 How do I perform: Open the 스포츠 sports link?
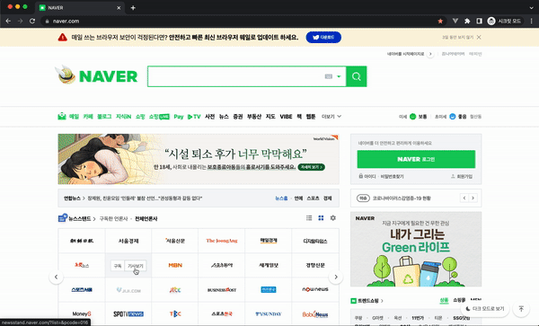point(313,198)
